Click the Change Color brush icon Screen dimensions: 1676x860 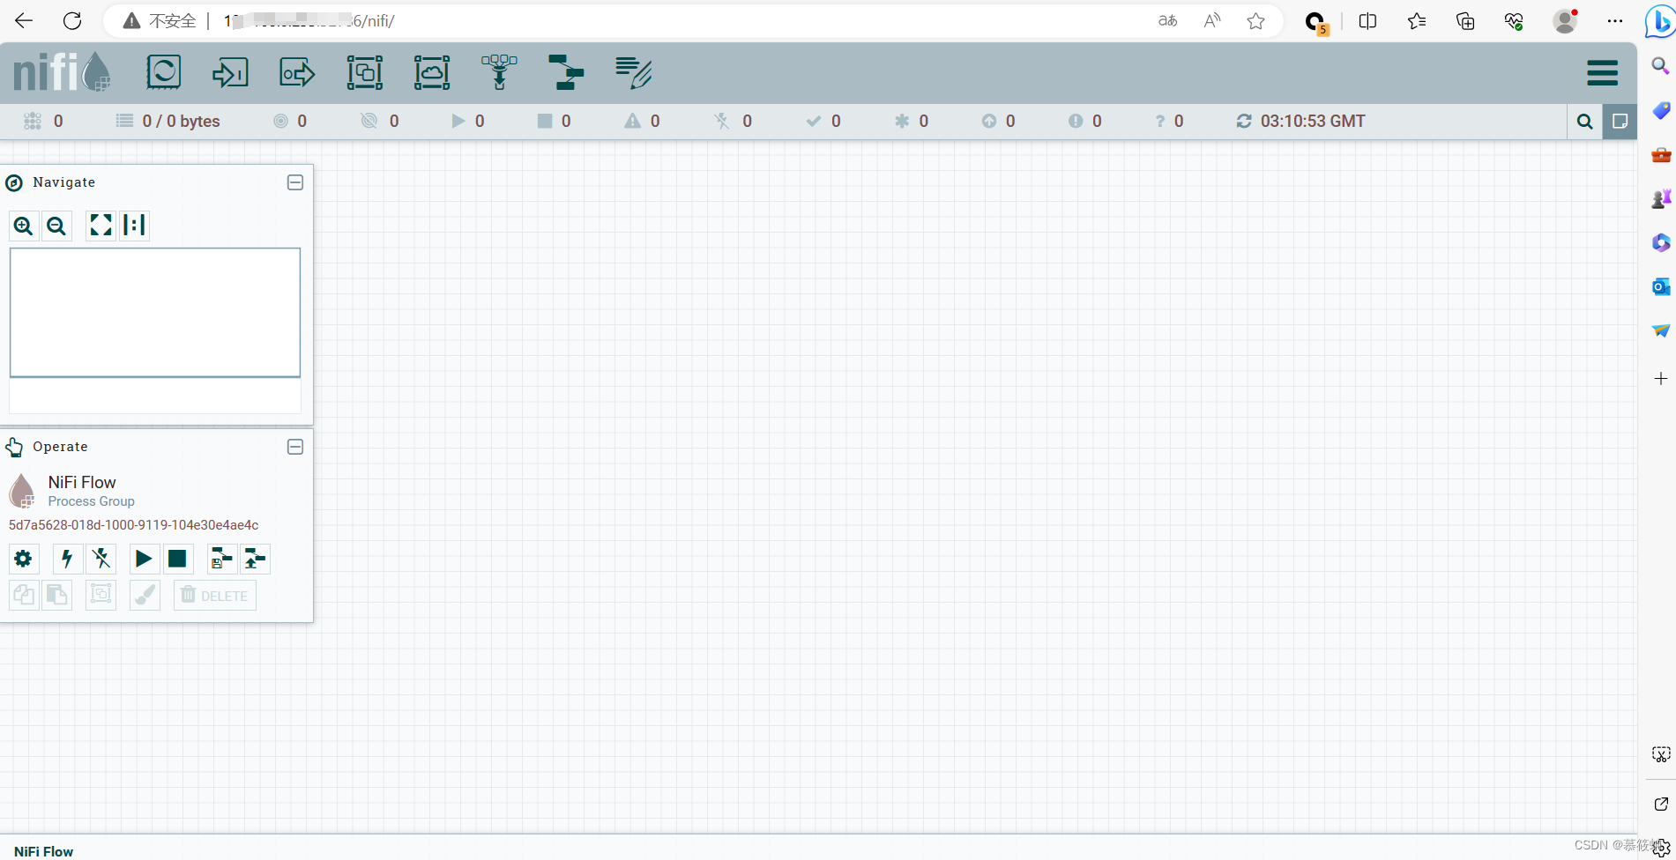click(x=145, y=596)
